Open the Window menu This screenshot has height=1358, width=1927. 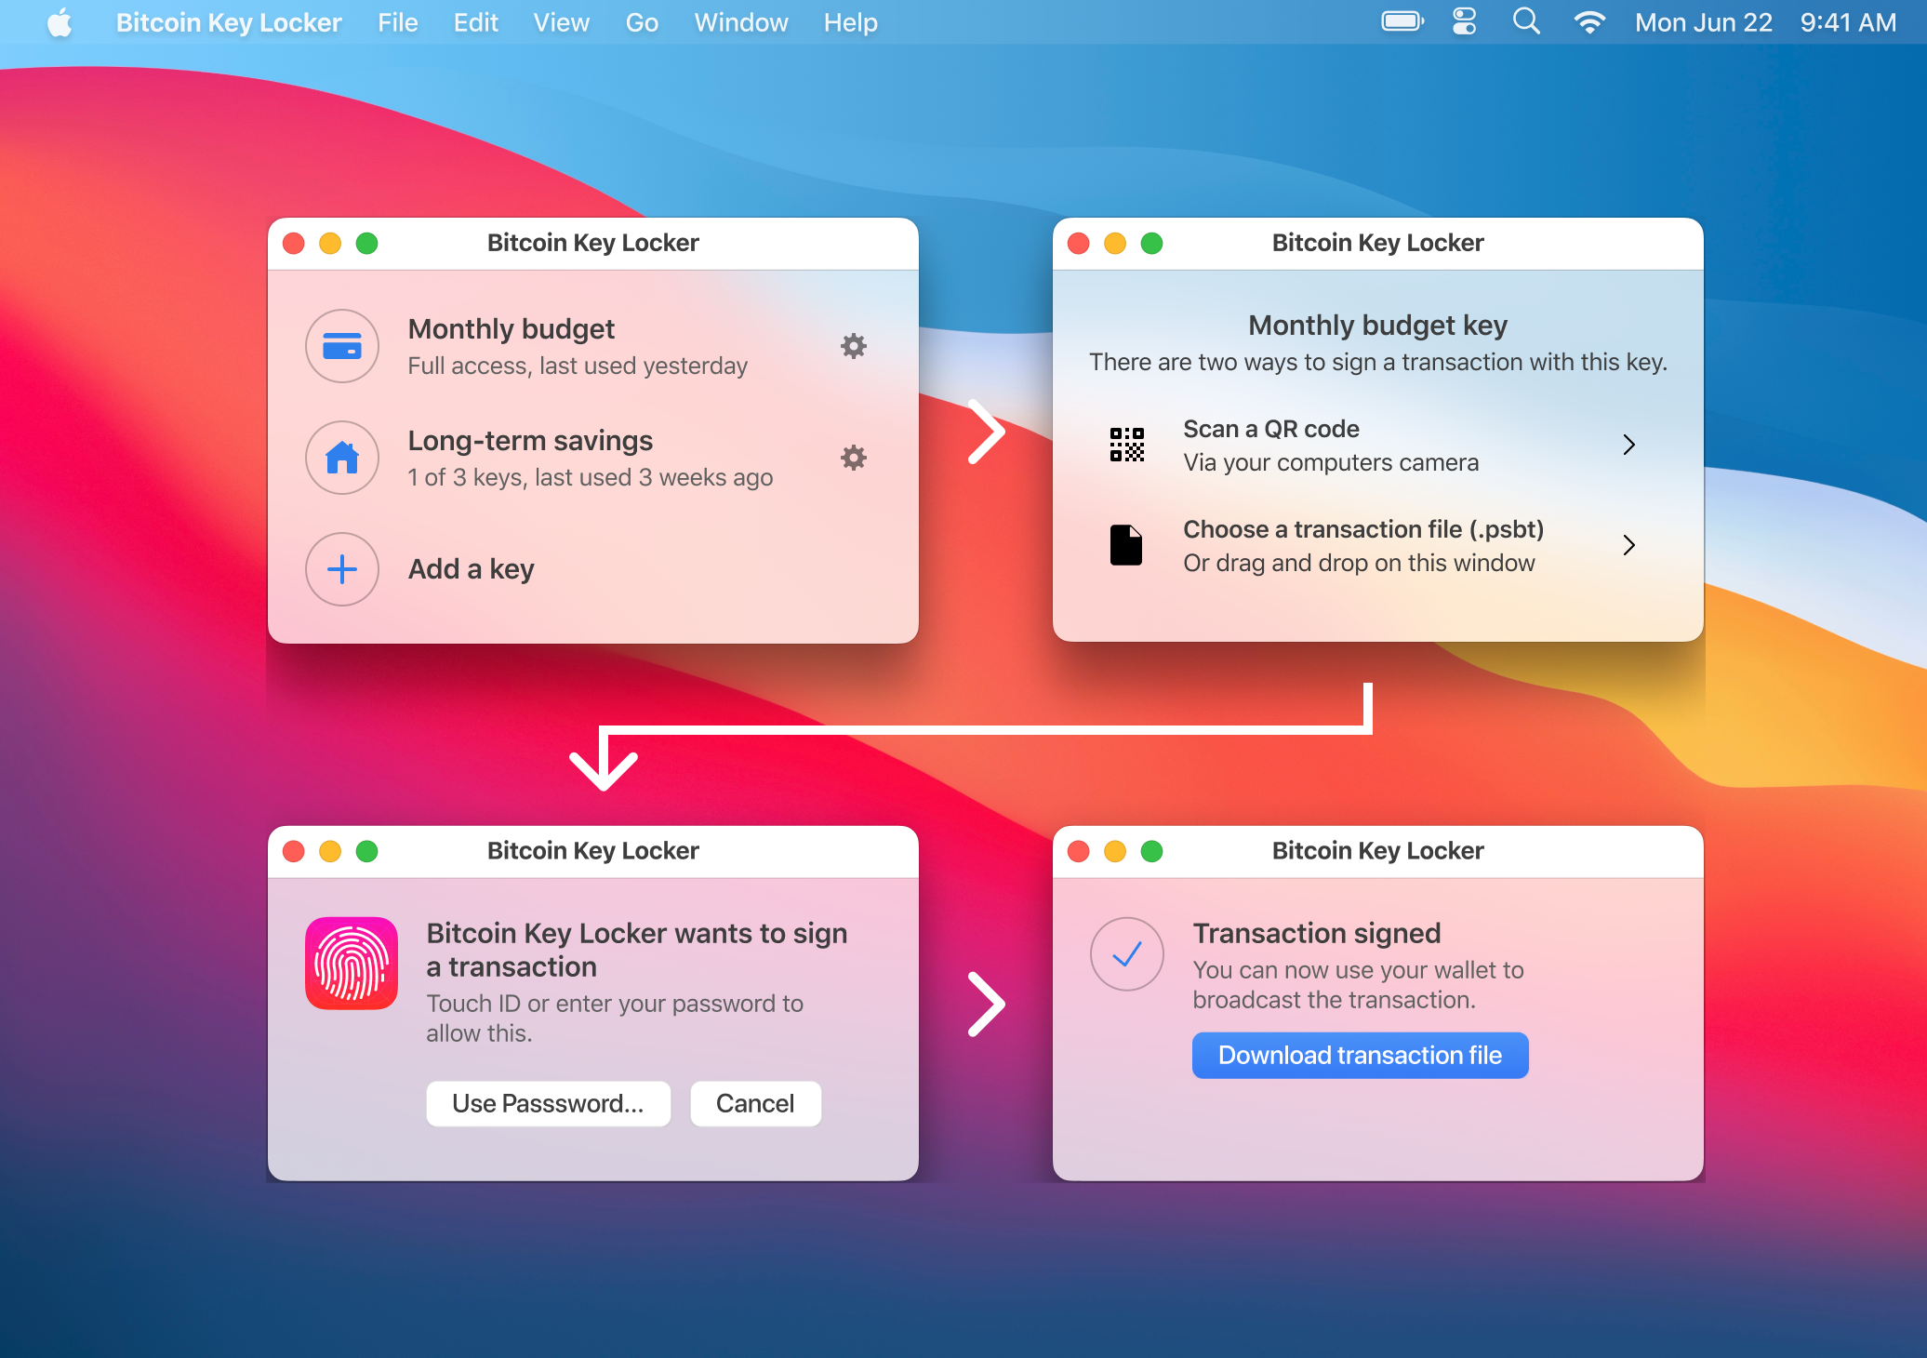tap(740, 22)
